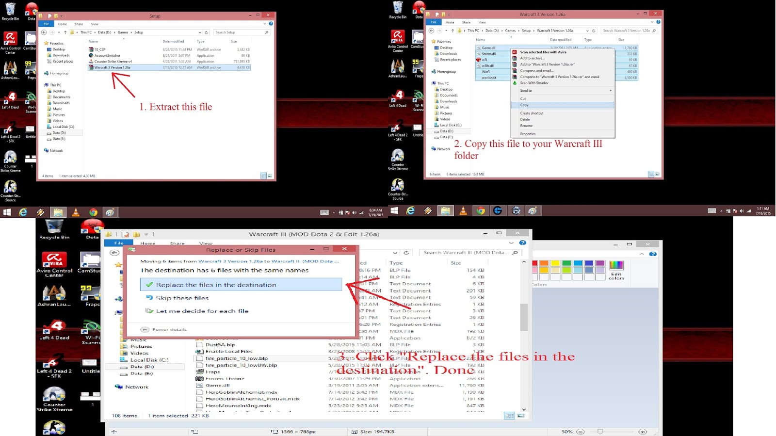Switch Warcraft III MOD Dota window to details view
The width and height of the screenshot is (776, 436).
click(x=509, y=416)
